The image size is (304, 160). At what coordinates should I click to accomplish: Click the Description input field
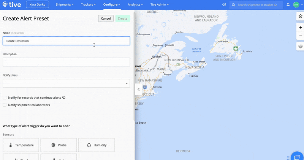(x=66, y=62)
